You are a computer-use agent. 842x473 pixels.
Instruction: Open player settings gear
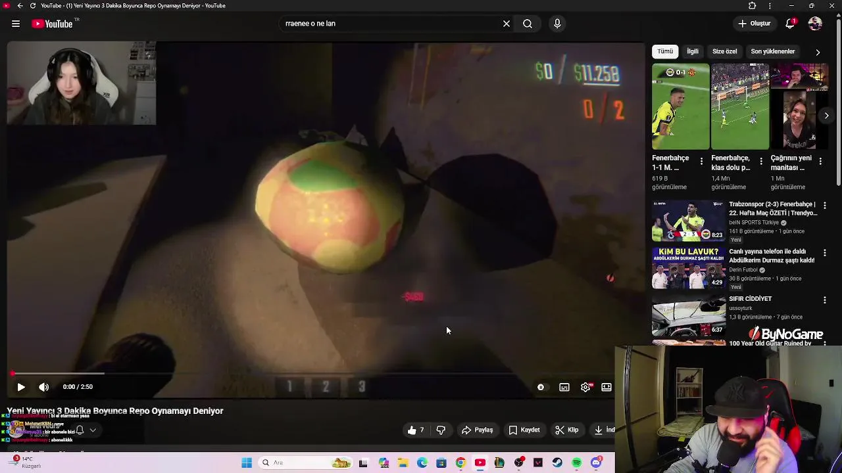point(586,387)
